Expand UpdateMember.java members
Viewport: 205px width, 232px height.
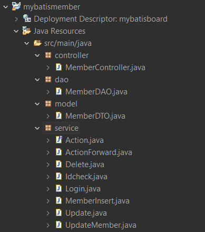point(48,225)
